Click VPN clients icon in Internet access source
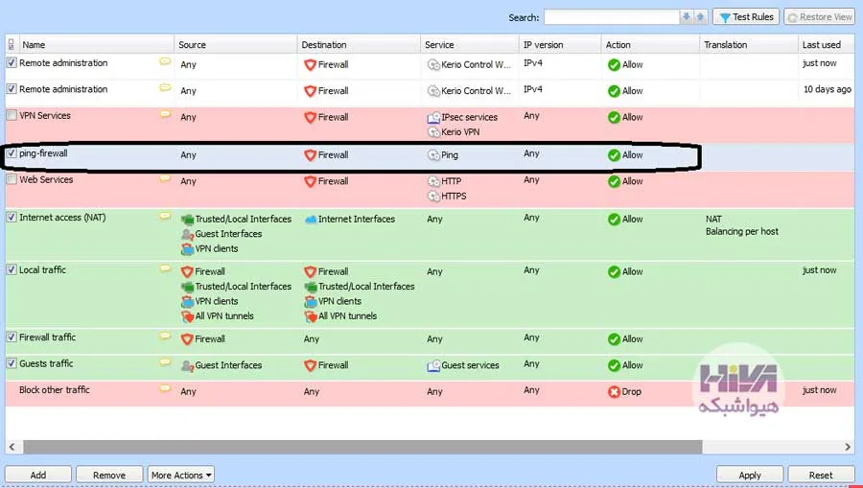Viewport: 863px width, 488px height. point(187,248)
